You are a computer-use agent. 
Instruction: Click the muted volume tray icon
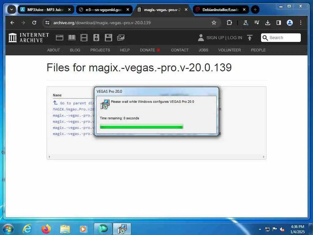282,229
